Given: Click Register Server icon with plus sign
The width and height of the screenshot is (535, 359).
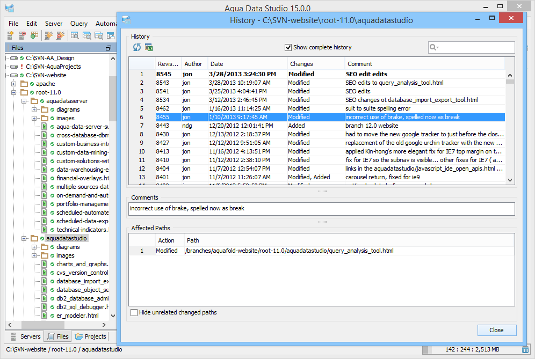Looking at the screenshot, I should (10, 35).
